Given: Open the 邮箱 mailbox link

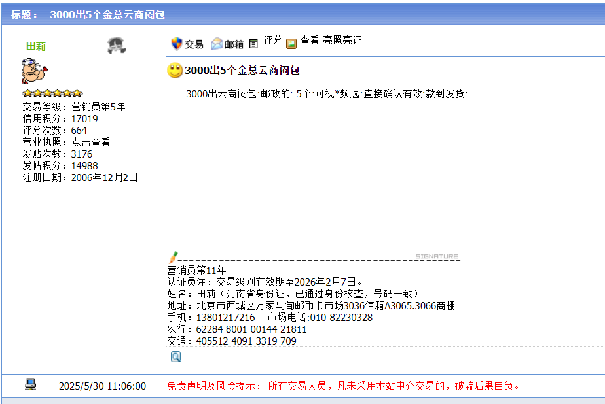Looking at the screenshot, I should (x=234, y=44).
